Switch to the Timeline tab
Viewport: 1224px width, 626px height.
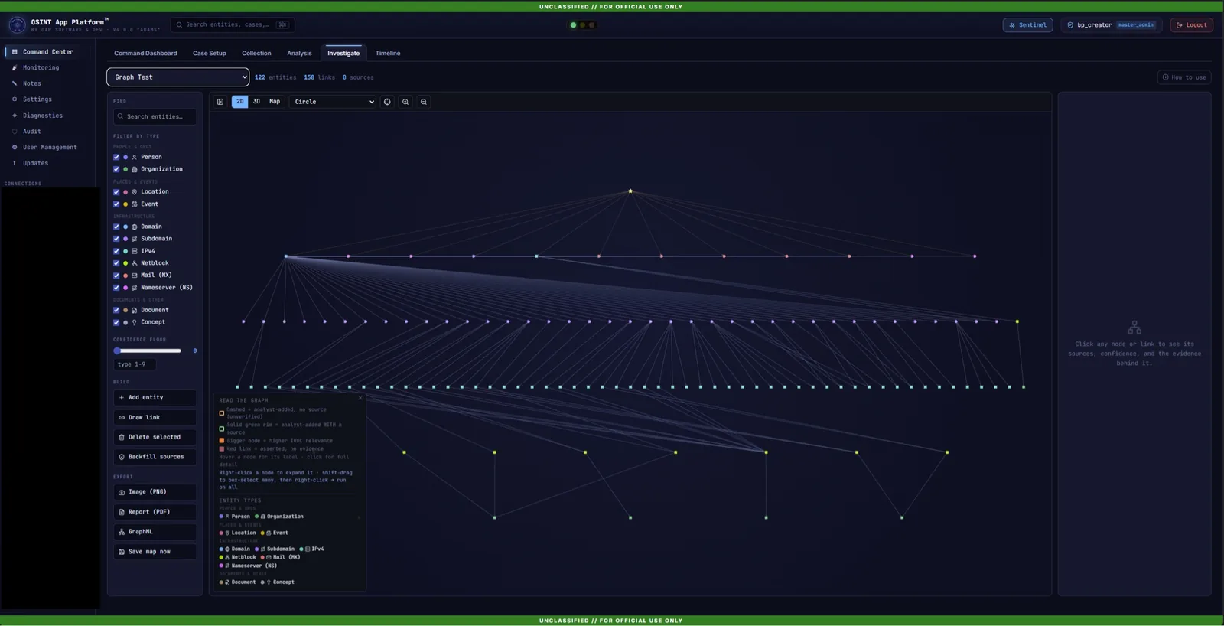pos(388,54)
